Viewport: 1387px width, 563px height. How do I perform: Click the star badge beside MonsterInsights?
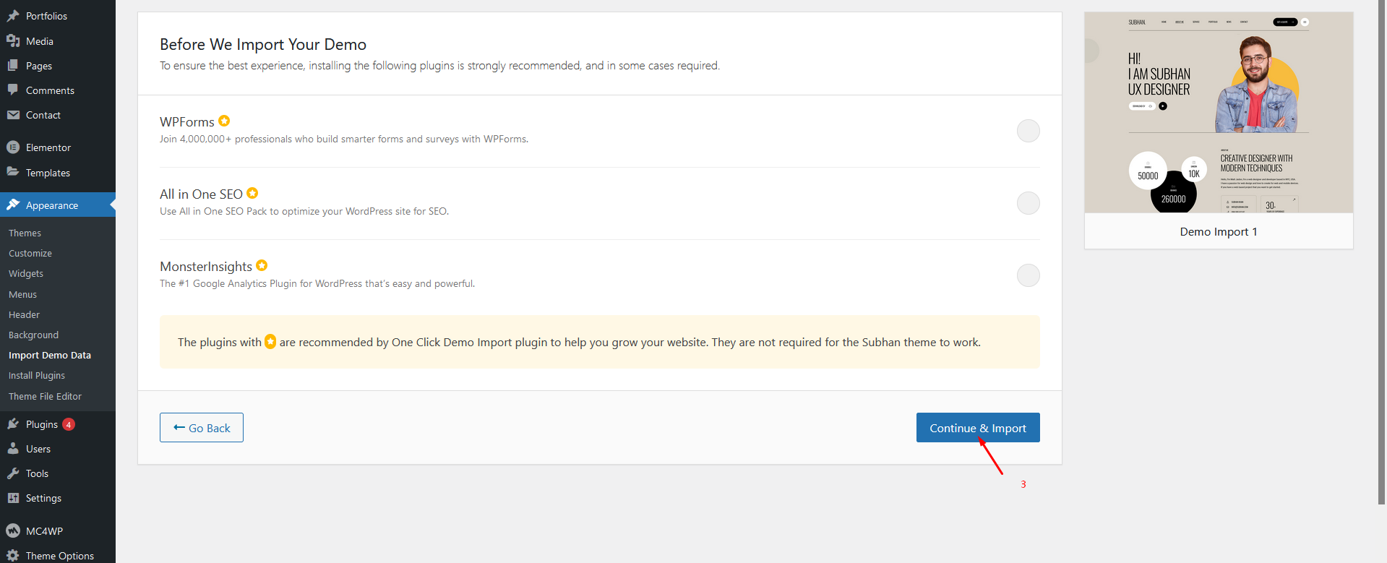point(262,265)
